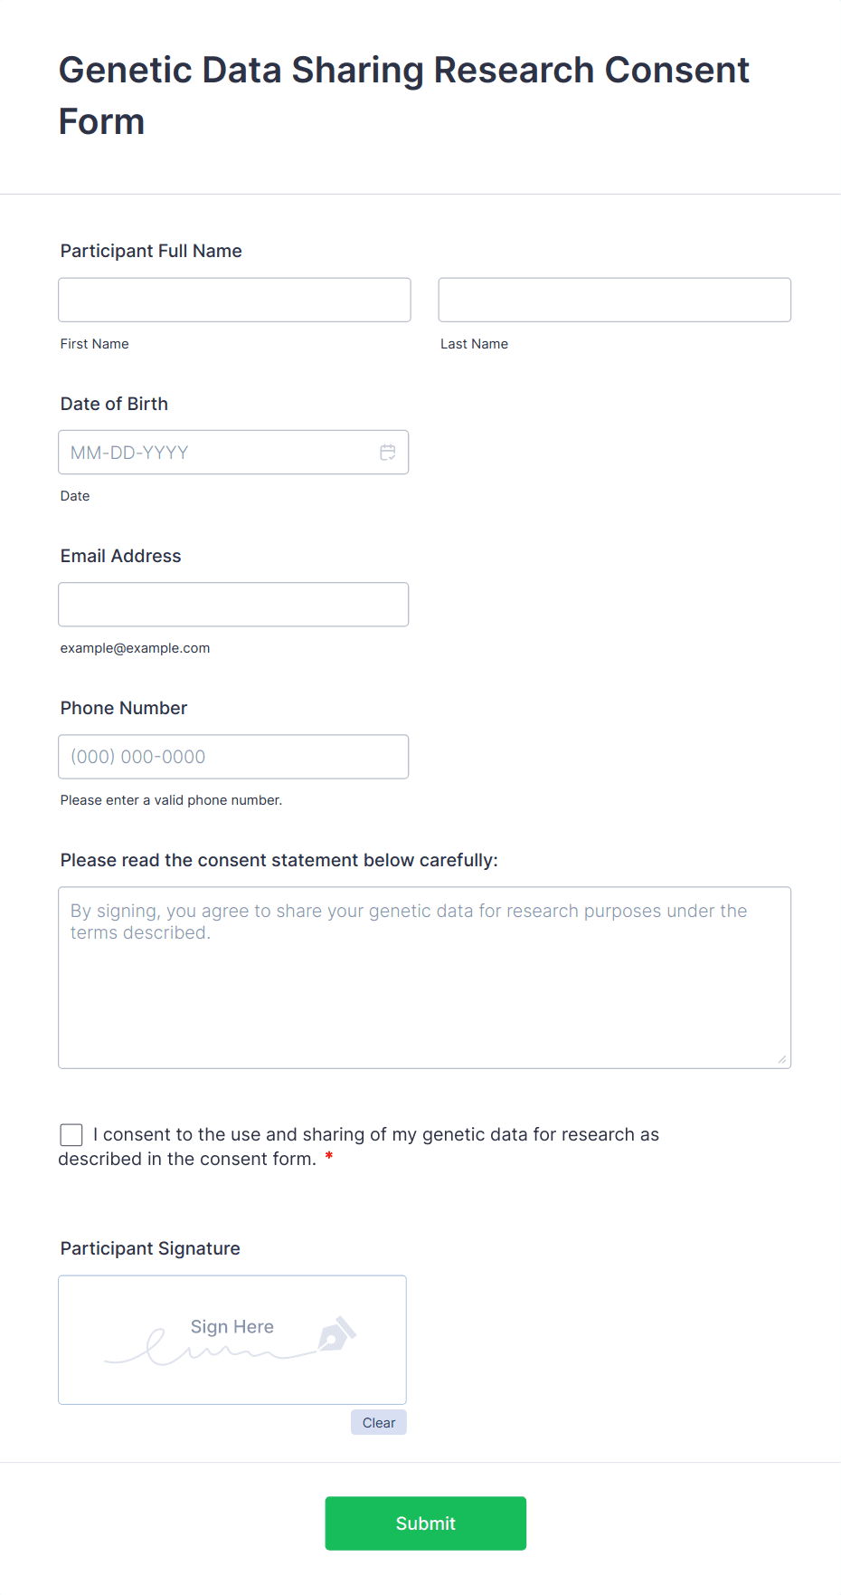Image resolution: width=841 pixels, height=1595 pixels.
Task: Click into the Email Address input box
Action: click(233, 605)
